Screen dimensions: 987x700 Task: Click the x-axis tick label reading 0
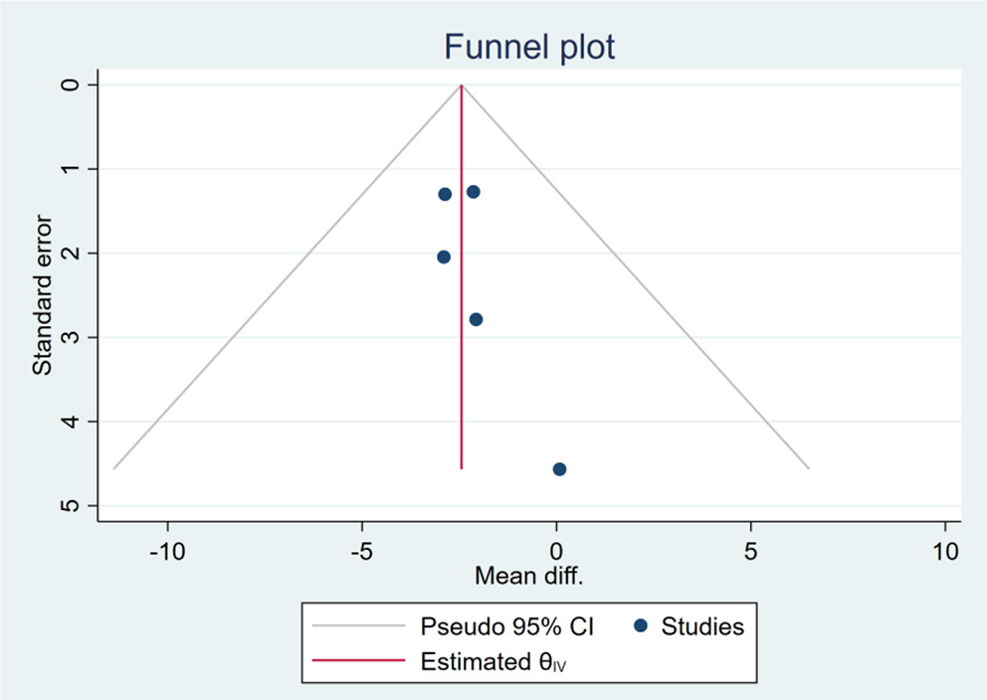556,551
